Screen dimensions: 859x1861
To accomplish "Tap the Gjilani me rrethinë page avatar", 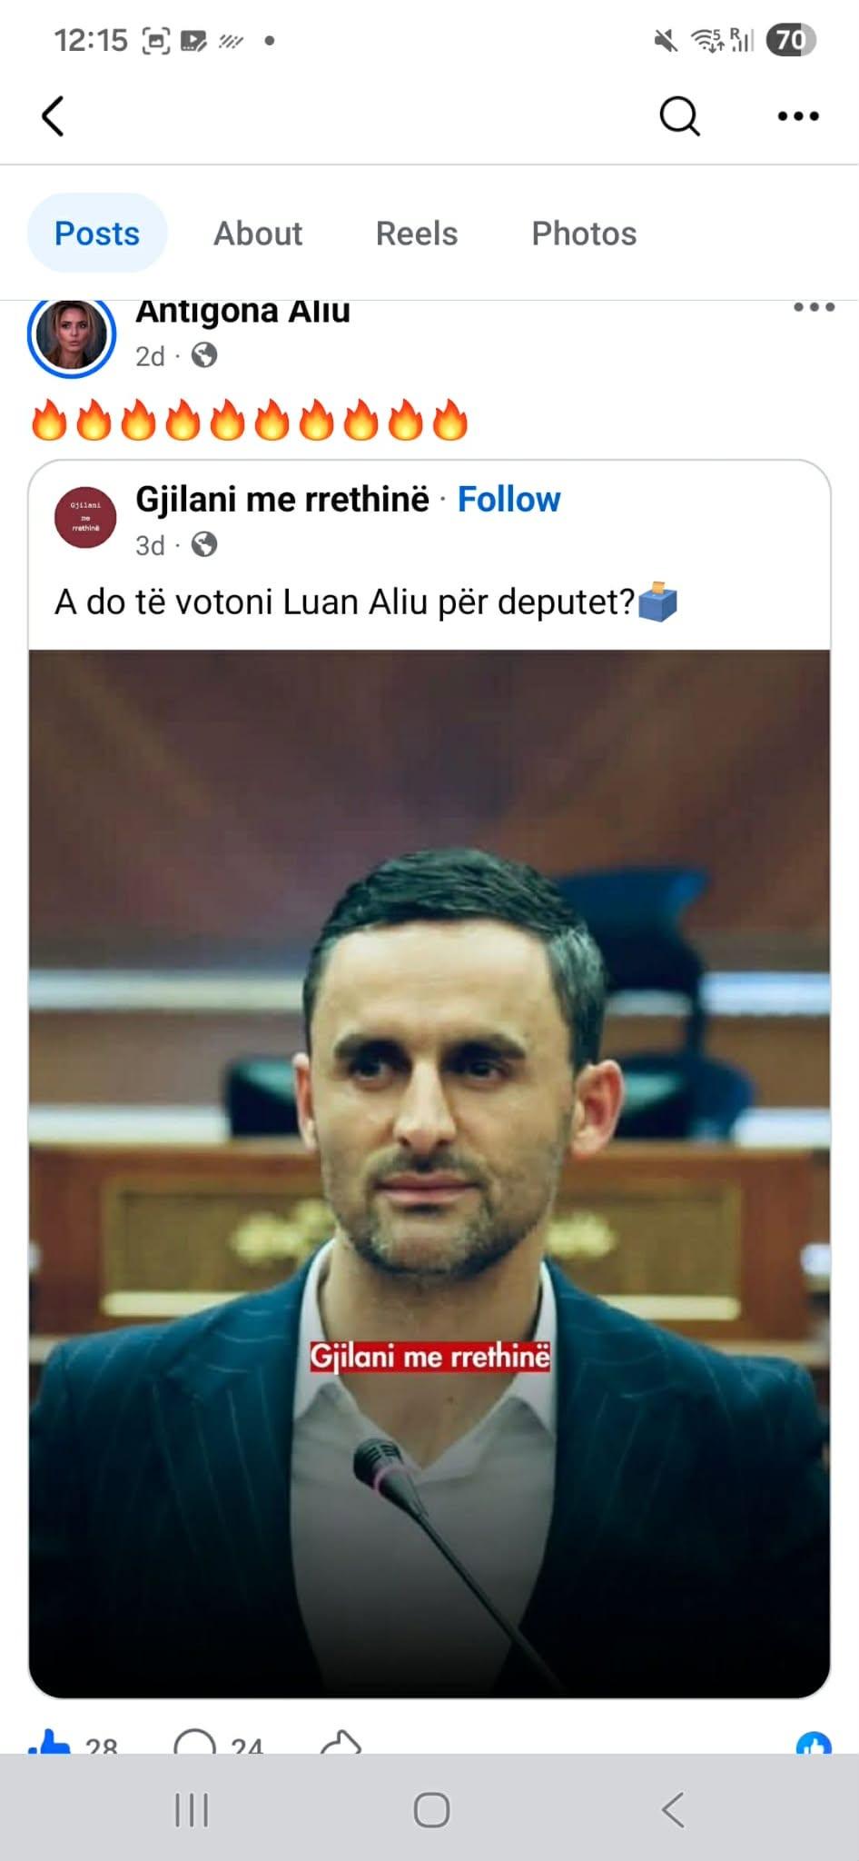I will click(x=85, y=517).
